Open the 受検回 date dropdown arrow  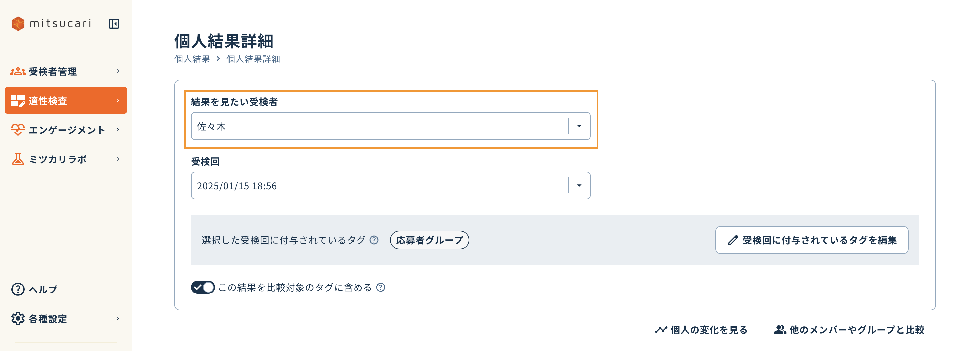click(x=579, y=185)
